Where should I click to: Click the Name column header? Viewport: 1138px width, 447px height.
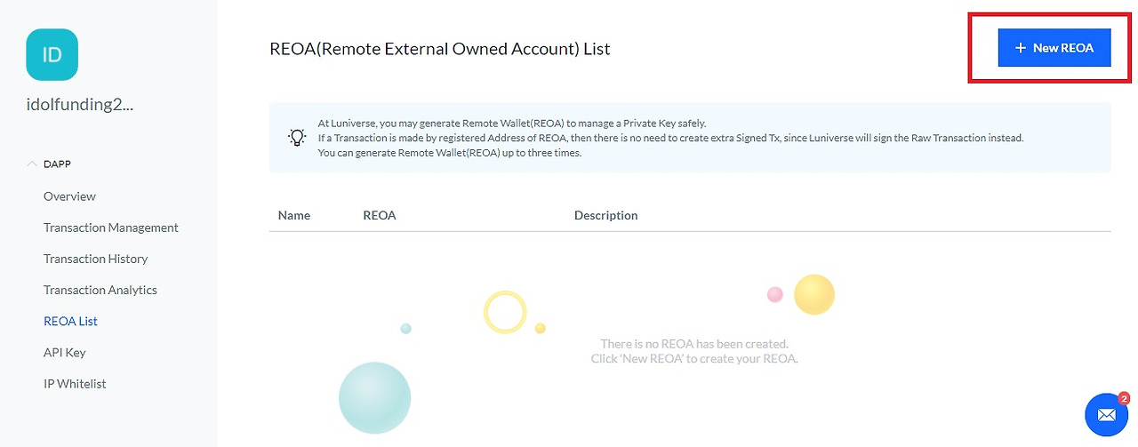pos(294,215)
